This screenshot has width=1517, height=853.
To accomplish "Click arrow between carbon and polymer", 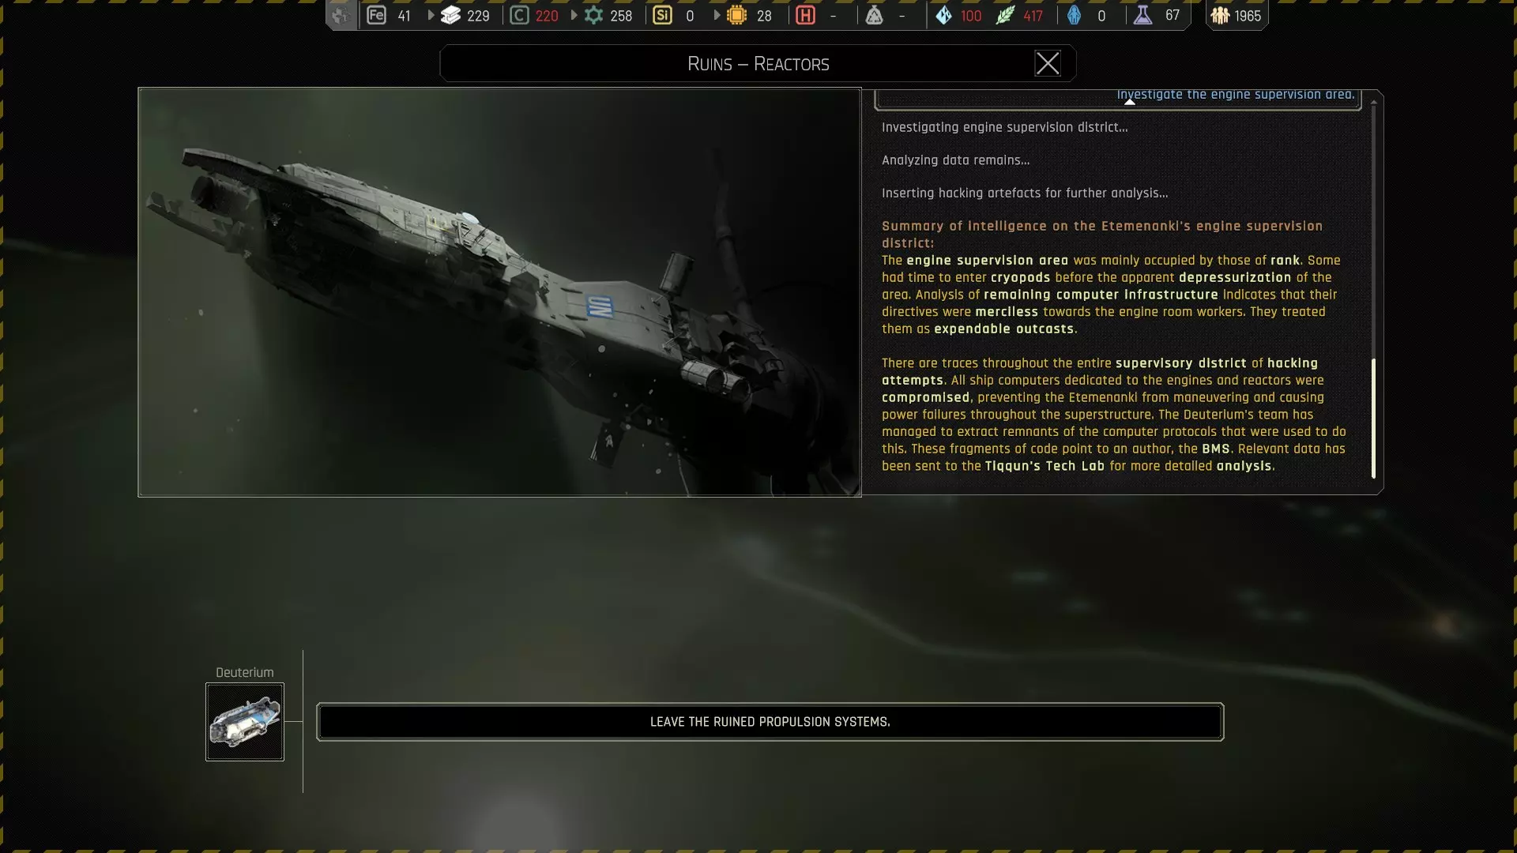I will coord(574,15).
